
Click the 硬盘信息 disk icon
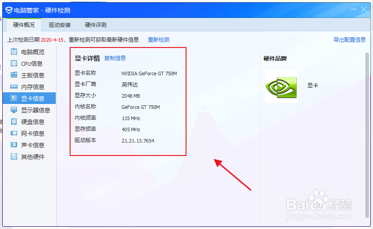(14, 121)
